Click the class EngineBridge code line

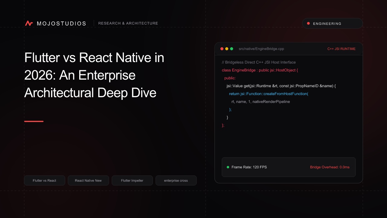click(x=260, y=70)
